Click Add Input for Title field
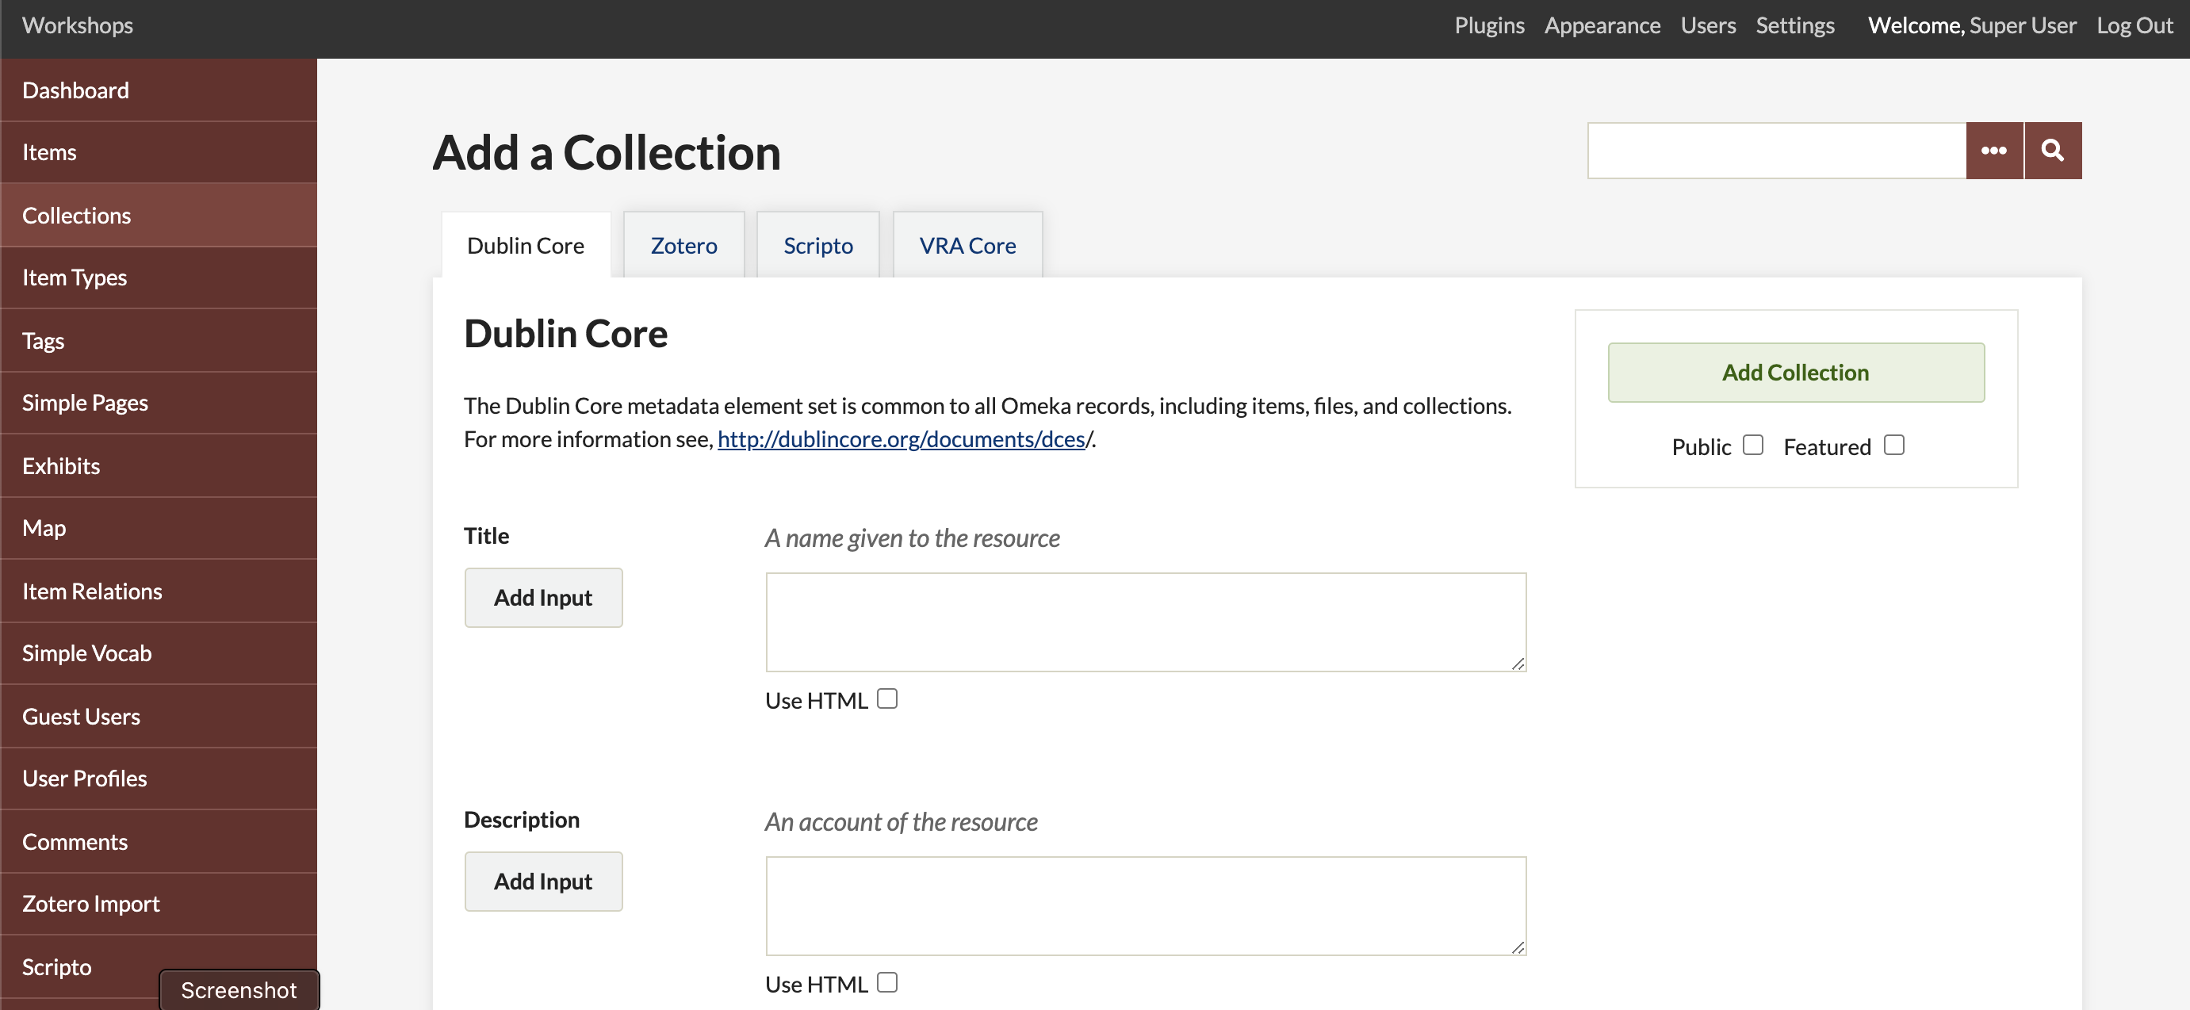2190x1010 pixels. pos(543,596)
